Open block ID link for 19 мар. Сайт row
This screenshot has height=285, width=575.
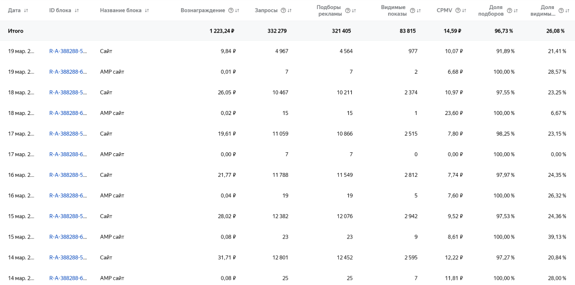[x=68, y=51]
